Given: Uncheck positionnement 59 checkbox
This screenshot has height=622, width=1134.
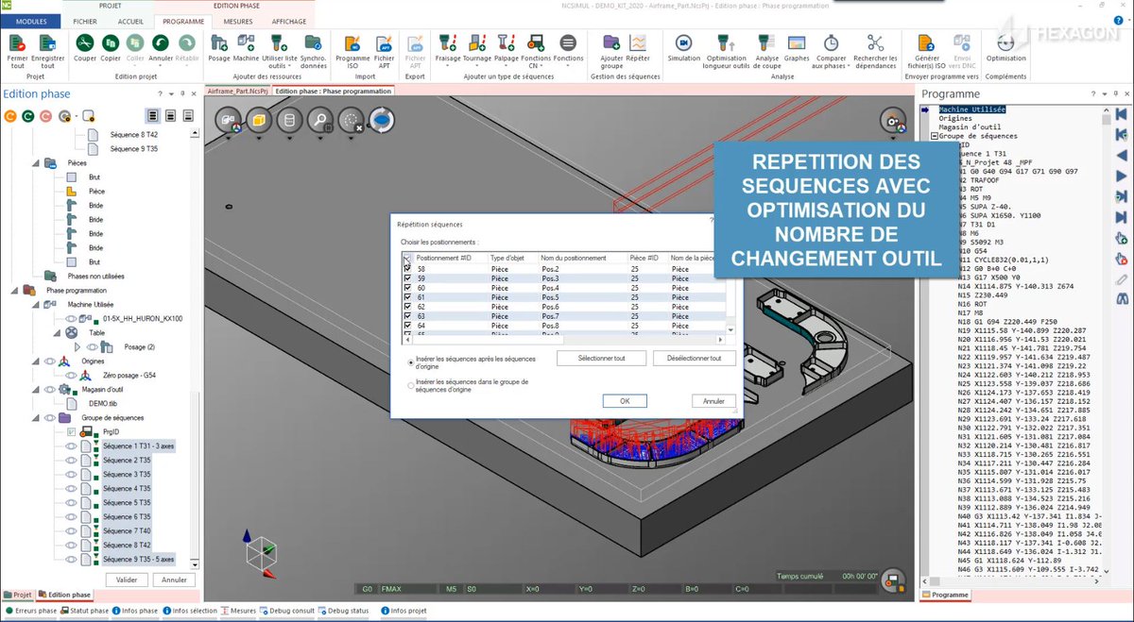Looking at the screenshot, I should (408, 278).
